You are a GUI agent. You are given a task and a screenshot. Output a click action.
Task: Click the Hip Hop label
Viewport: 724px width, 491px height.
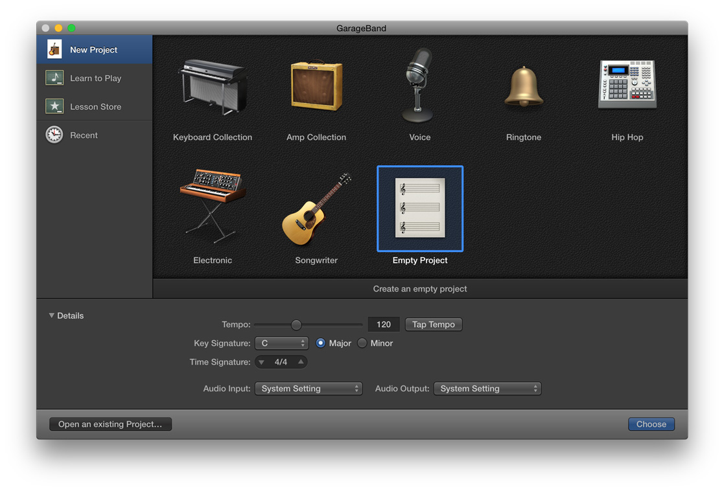pyautogui.click(x=627, y=137)
